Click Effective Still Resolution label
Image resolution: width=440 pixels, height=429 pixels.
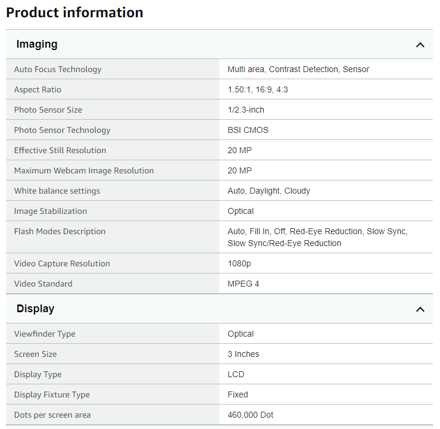pos(60,150)
